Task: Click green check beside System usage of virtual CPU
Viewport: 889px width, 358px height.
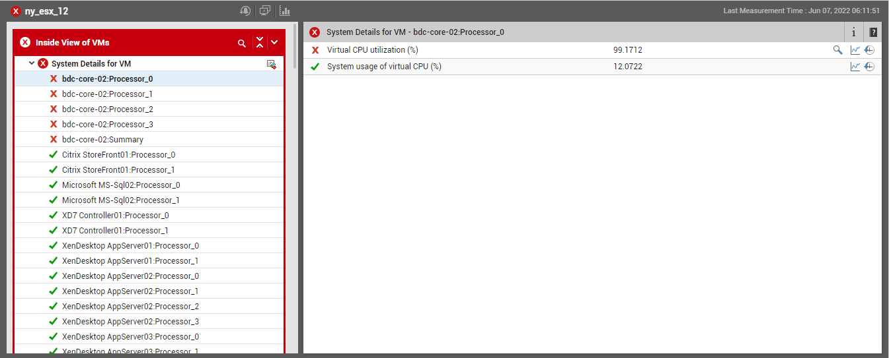Action: pyautogui.click(x=315, y=67)
